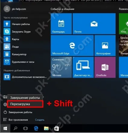Click the Недавно добавленные section label
This screenshot has width=128, height=133.
click(x=17, y=70)
